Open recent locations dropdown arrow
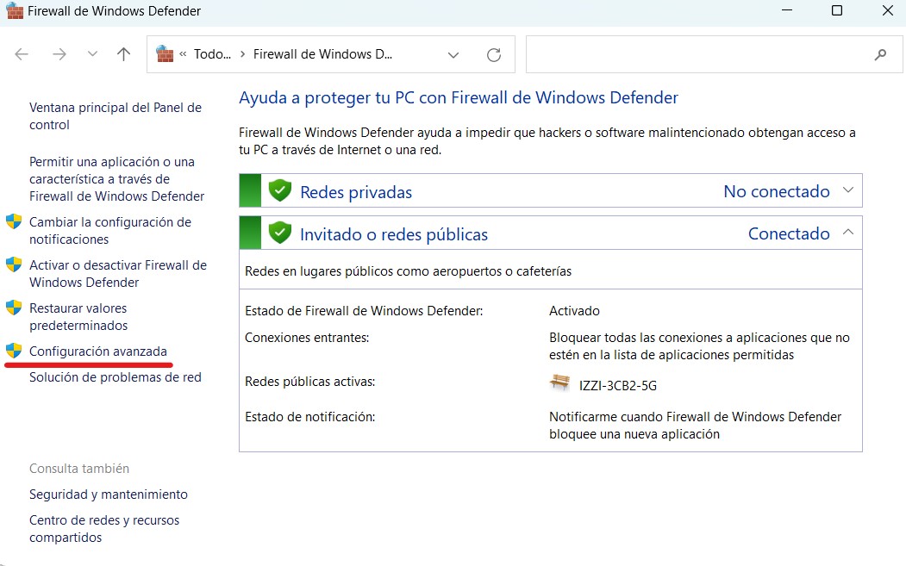 pyautogui.click(x=92, y=54)
